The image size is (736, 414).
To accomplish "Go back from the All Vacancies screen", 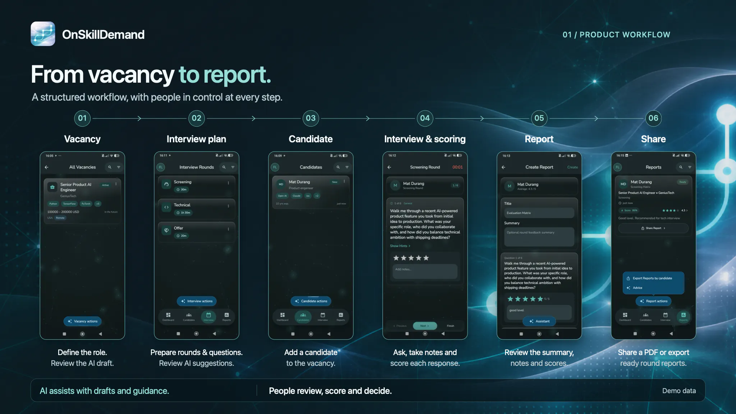I will (x=47, y=167).
